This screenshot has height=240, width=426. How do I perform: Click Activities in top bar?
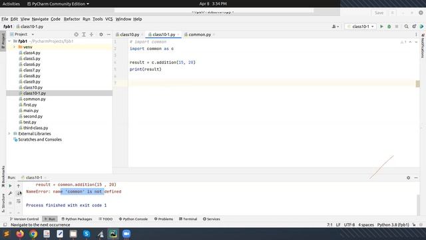(11, 4)
